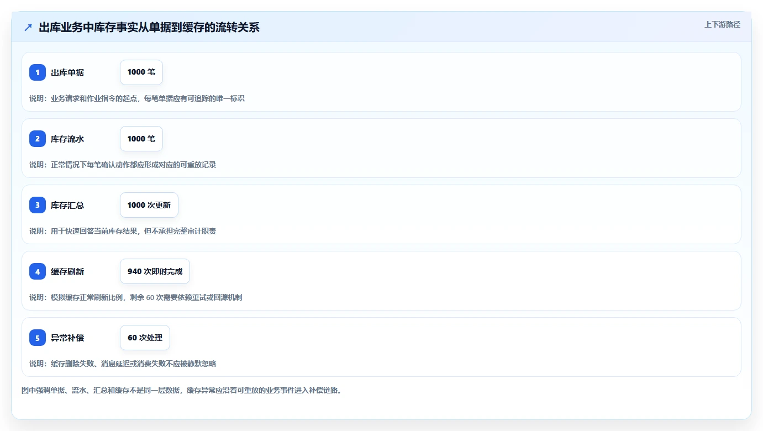Viewport: 763px width, 431px height.
Task: Click the 1000 笔 value chip in the 出库单据 row
Action: 141,72
